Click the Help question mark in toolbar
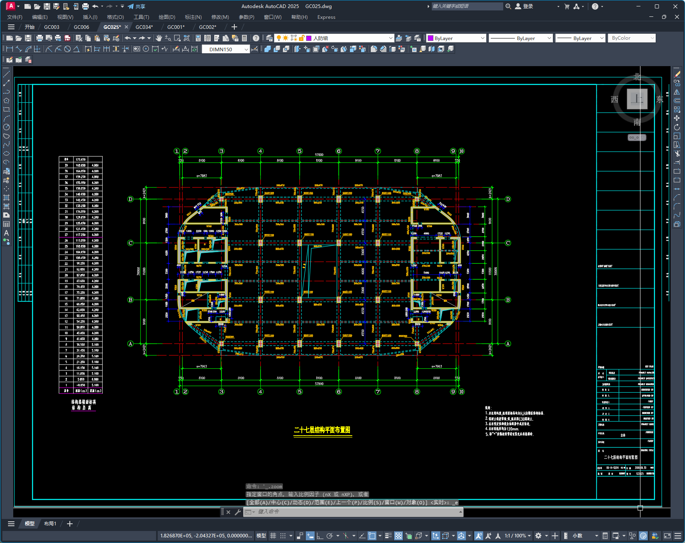This screenshot has height=543, width=685. pos(256,38)
